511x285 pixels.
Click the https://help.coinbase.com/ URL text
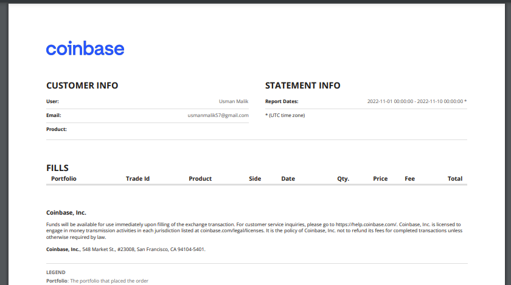[366, 224]
